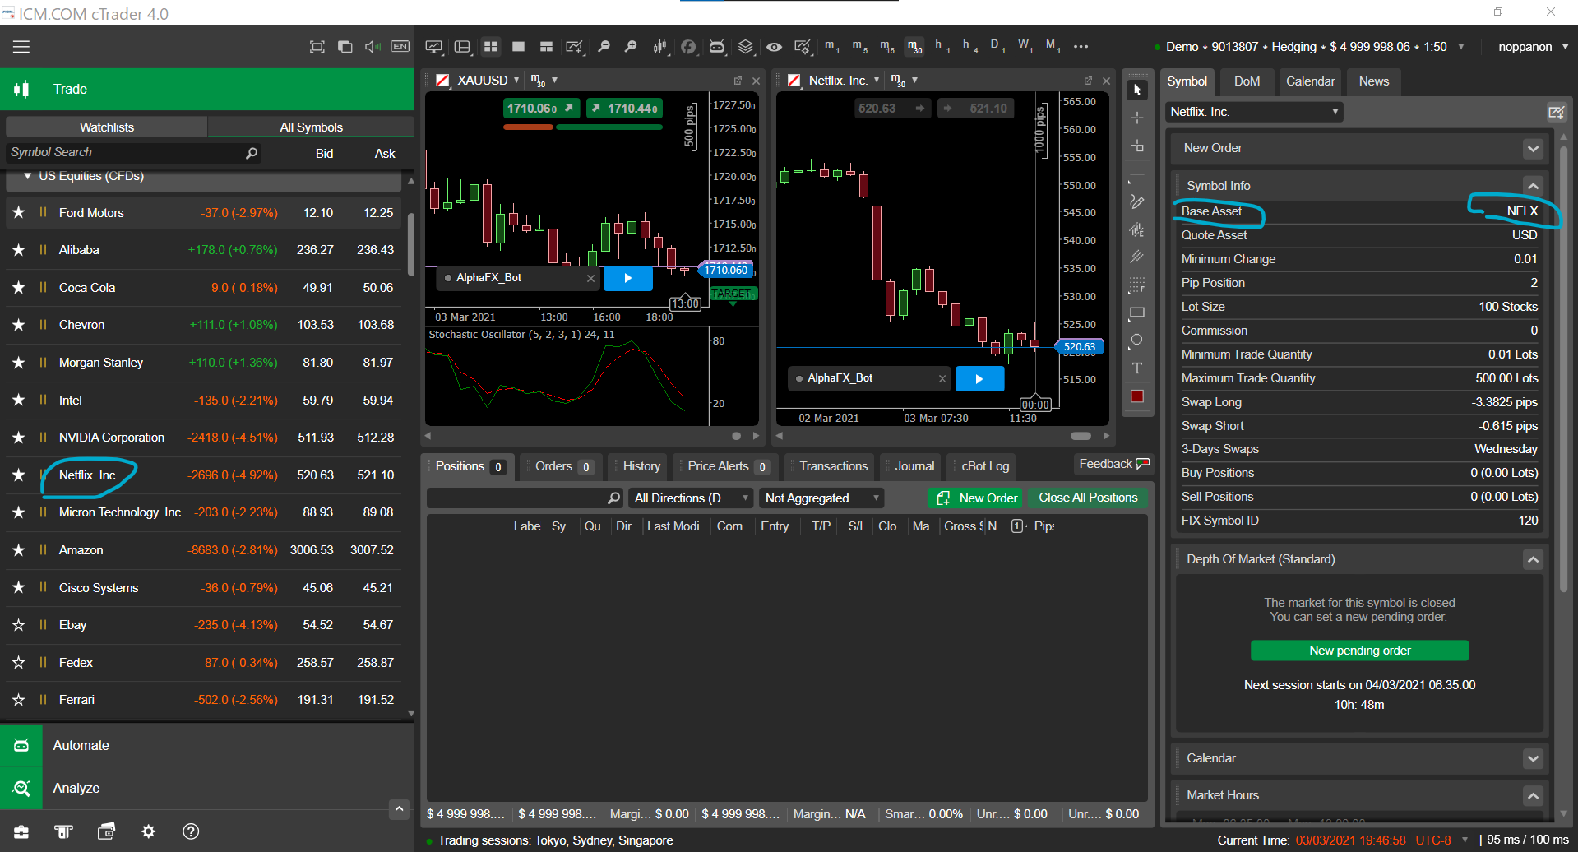Open the cBot robot icon
Image resolution: width=1578 pixels, height=852 pixels.
click(717, 47)
